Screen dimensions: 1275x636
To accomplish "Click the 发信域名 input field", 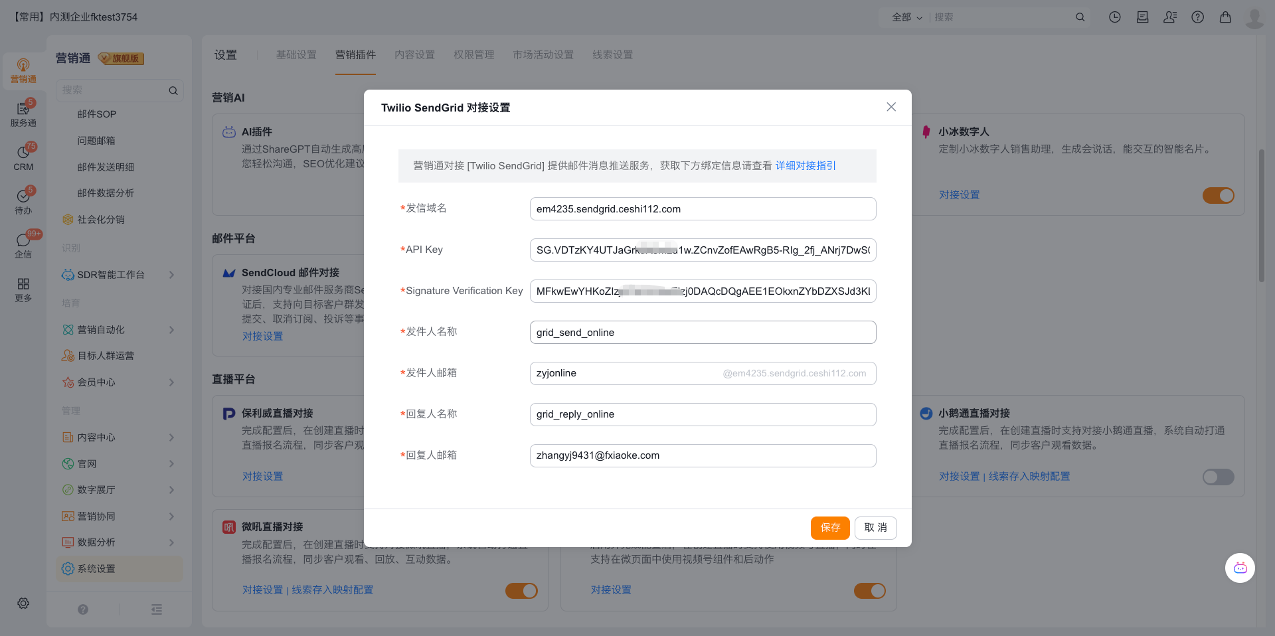I will (x=703, y=209).
